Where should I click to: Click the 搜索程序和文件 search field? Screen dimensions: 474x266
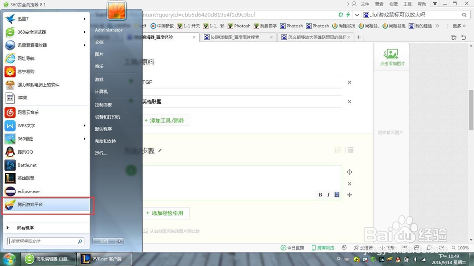point(46,241)
